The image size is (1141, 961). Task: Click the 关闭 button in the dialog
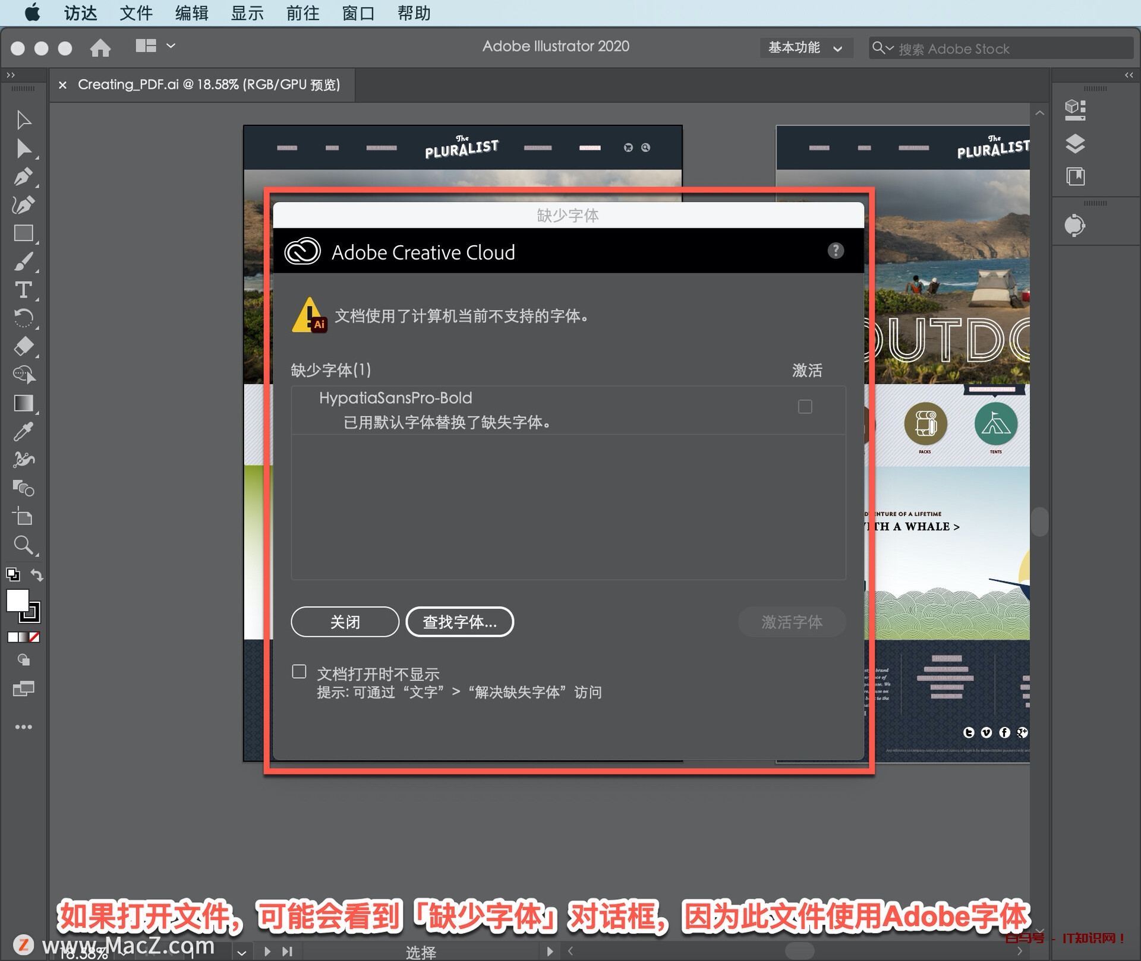pos(344,622)
